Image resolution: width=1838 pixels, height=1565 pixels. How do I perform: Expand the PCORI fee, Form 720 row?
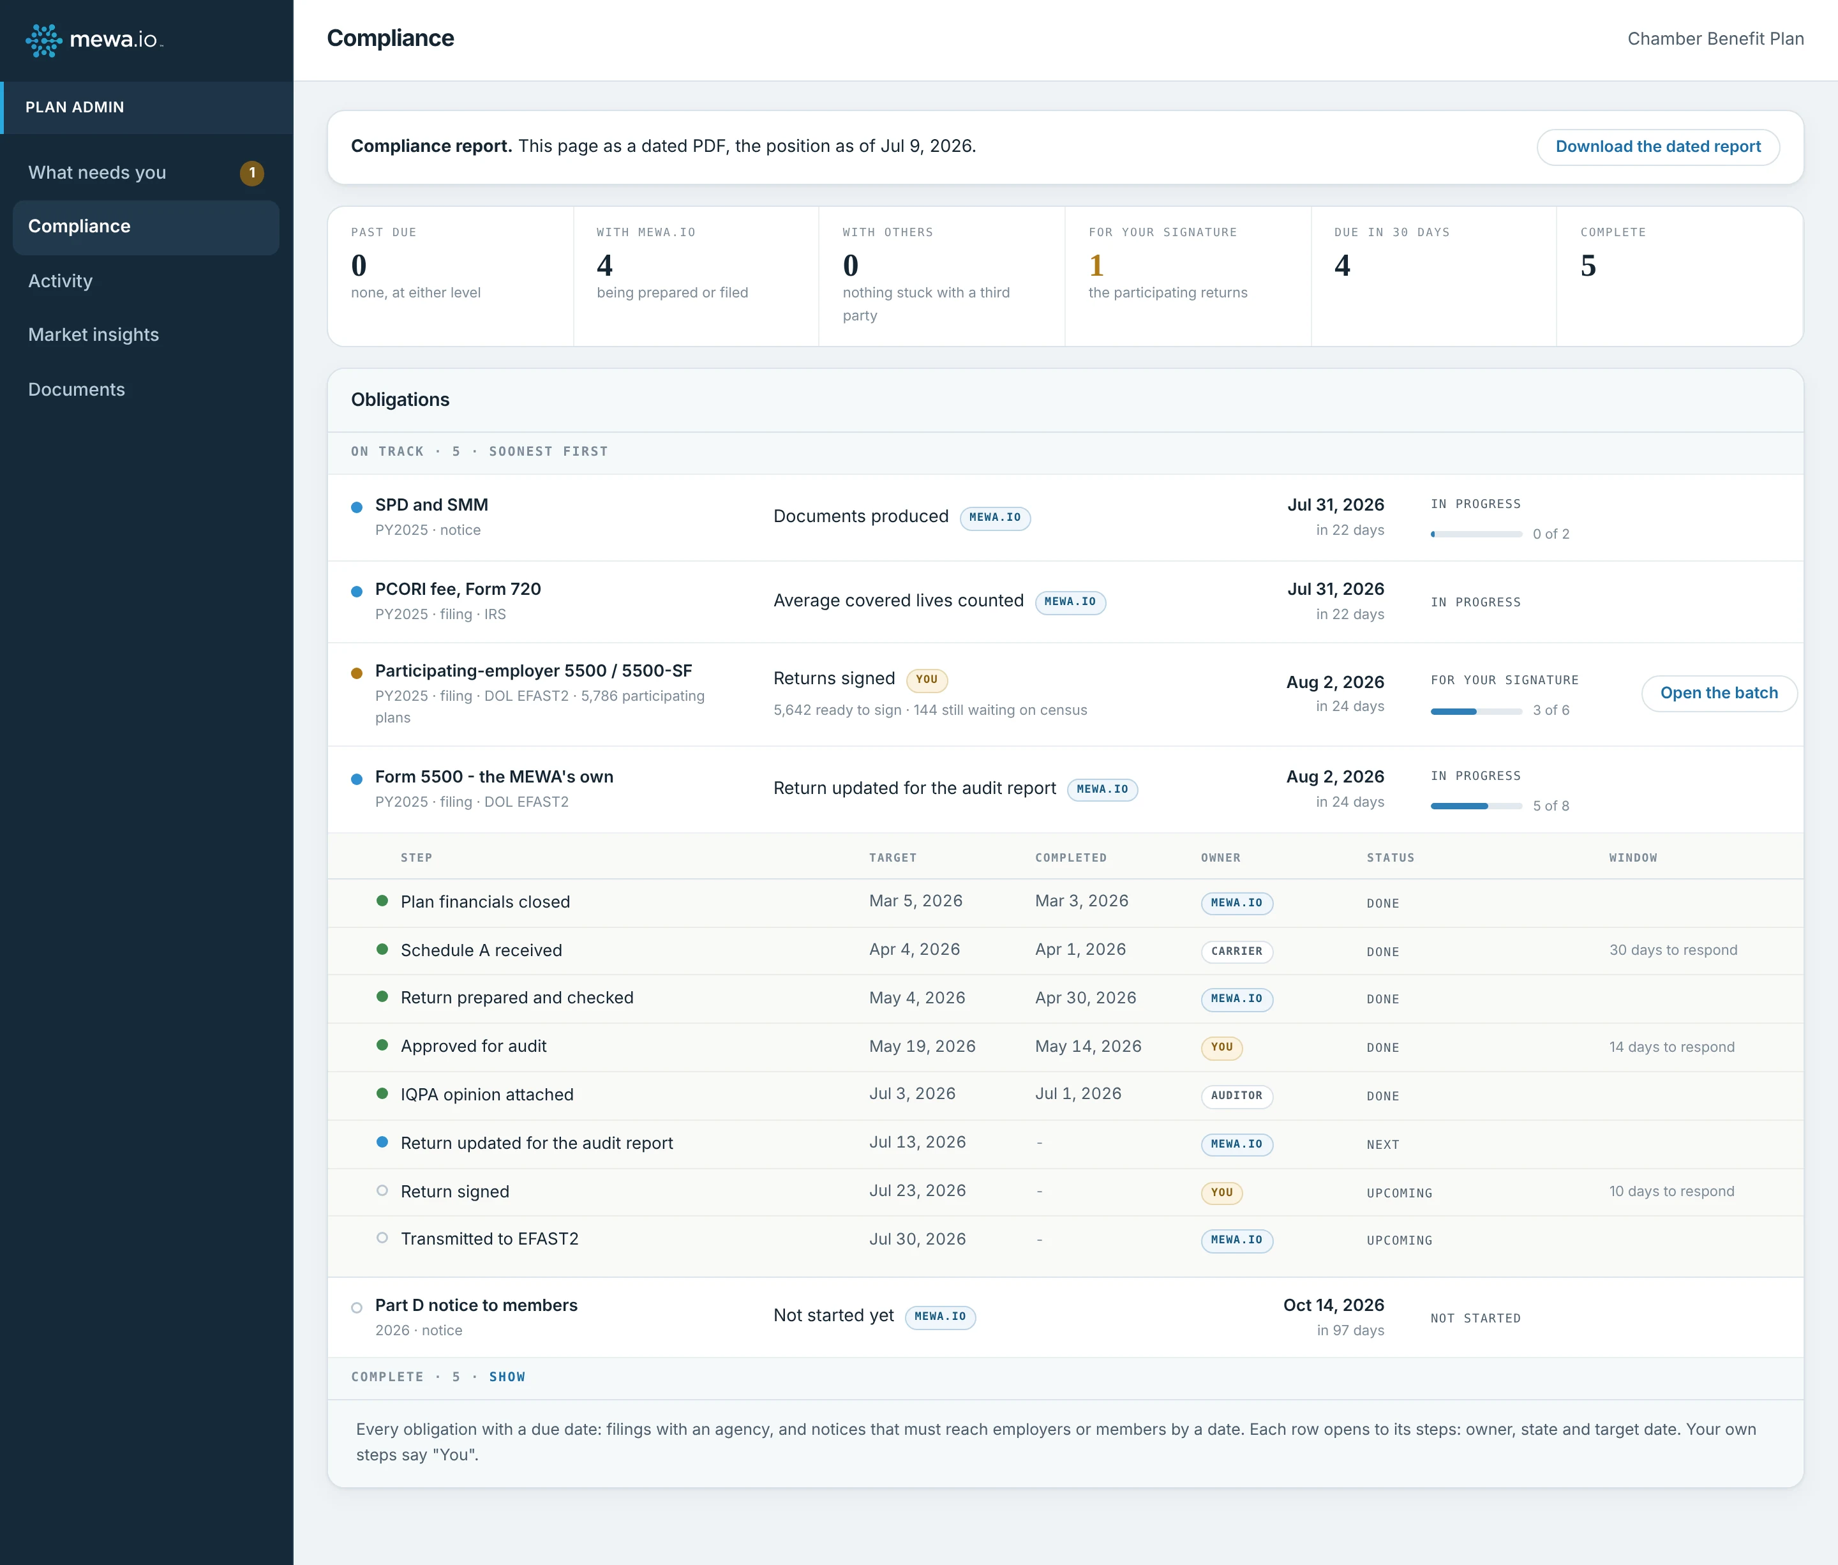tap(1065, 601)
